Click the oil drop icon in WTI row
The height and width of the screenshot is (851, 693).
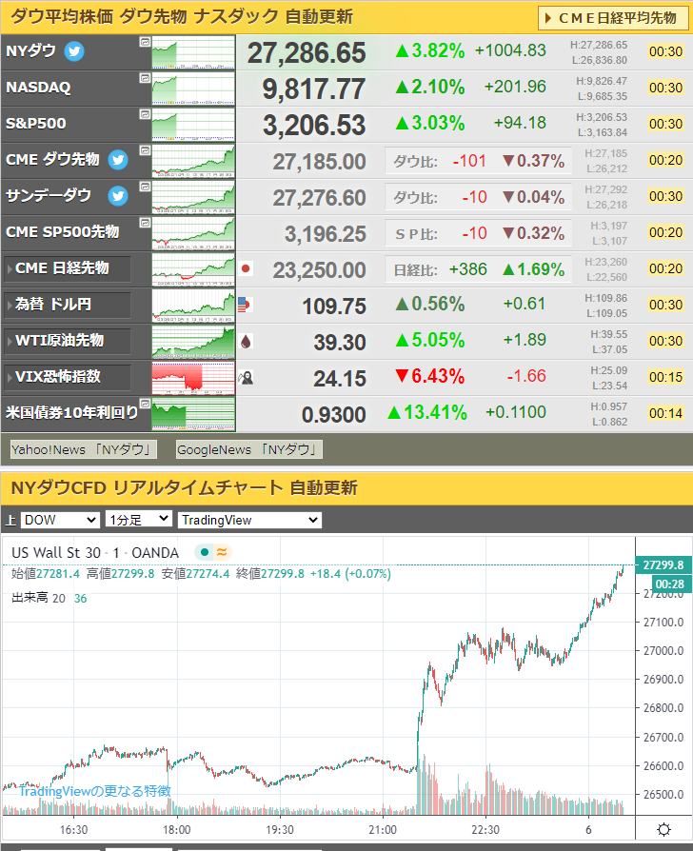(246, 342)
